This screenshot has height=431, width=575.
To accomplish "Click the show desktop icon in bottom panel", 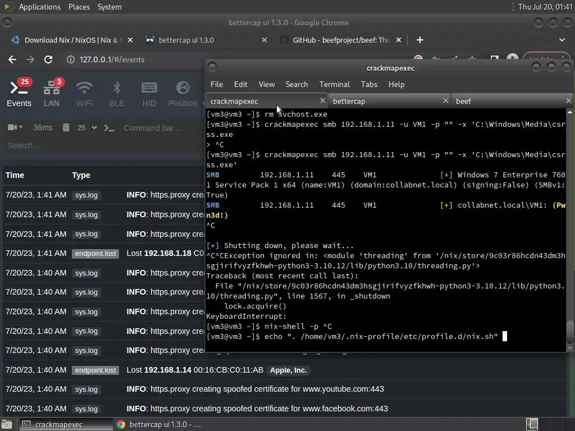I will (x=7, y=424).
